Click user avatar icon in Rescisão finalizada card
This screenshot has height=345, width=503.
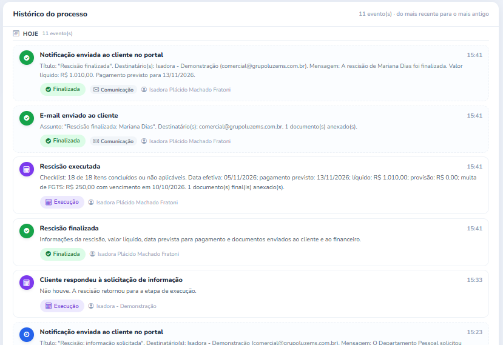coord(92,254)
